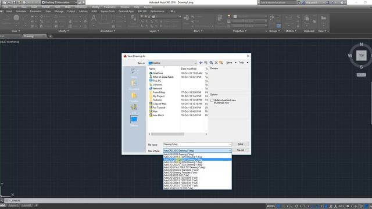Open Favorites in the places sidebar

pos(134,97)
